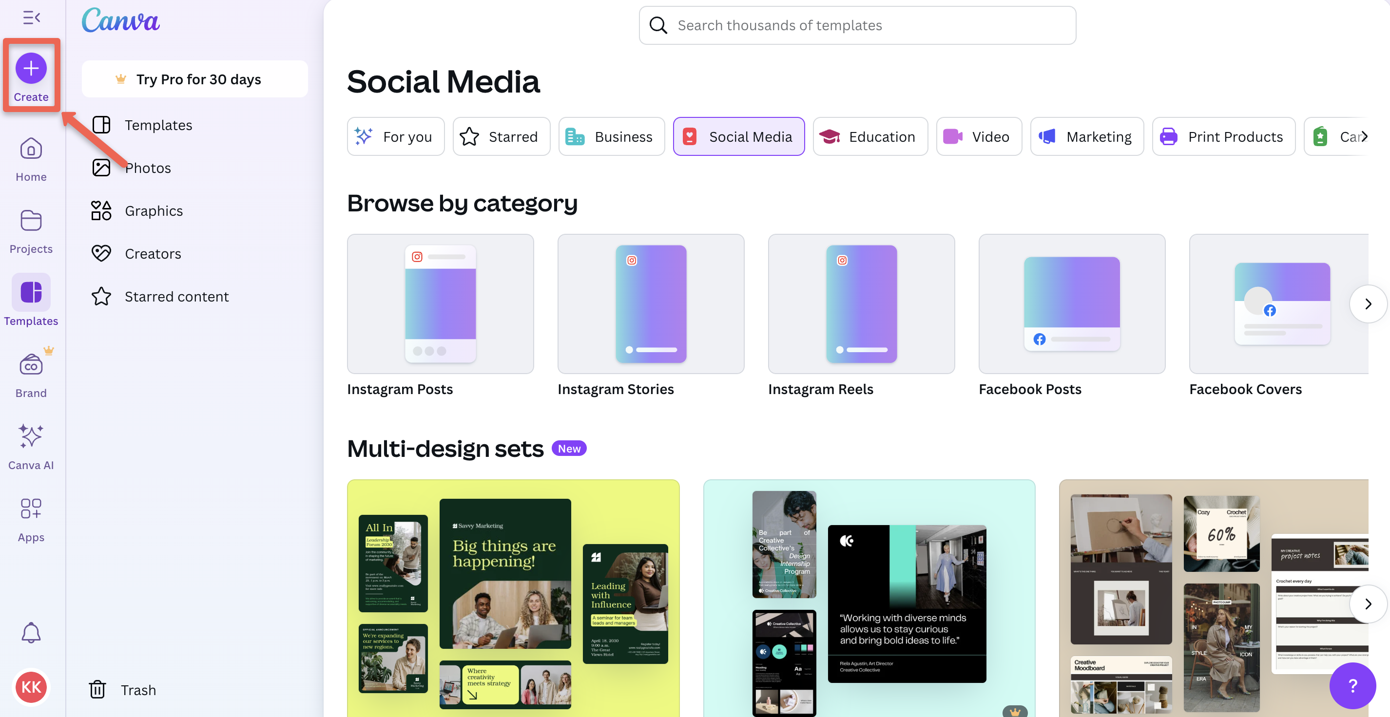
Task: Select the Education category tab
Action: pyautogui.click(x=870, y=136)
